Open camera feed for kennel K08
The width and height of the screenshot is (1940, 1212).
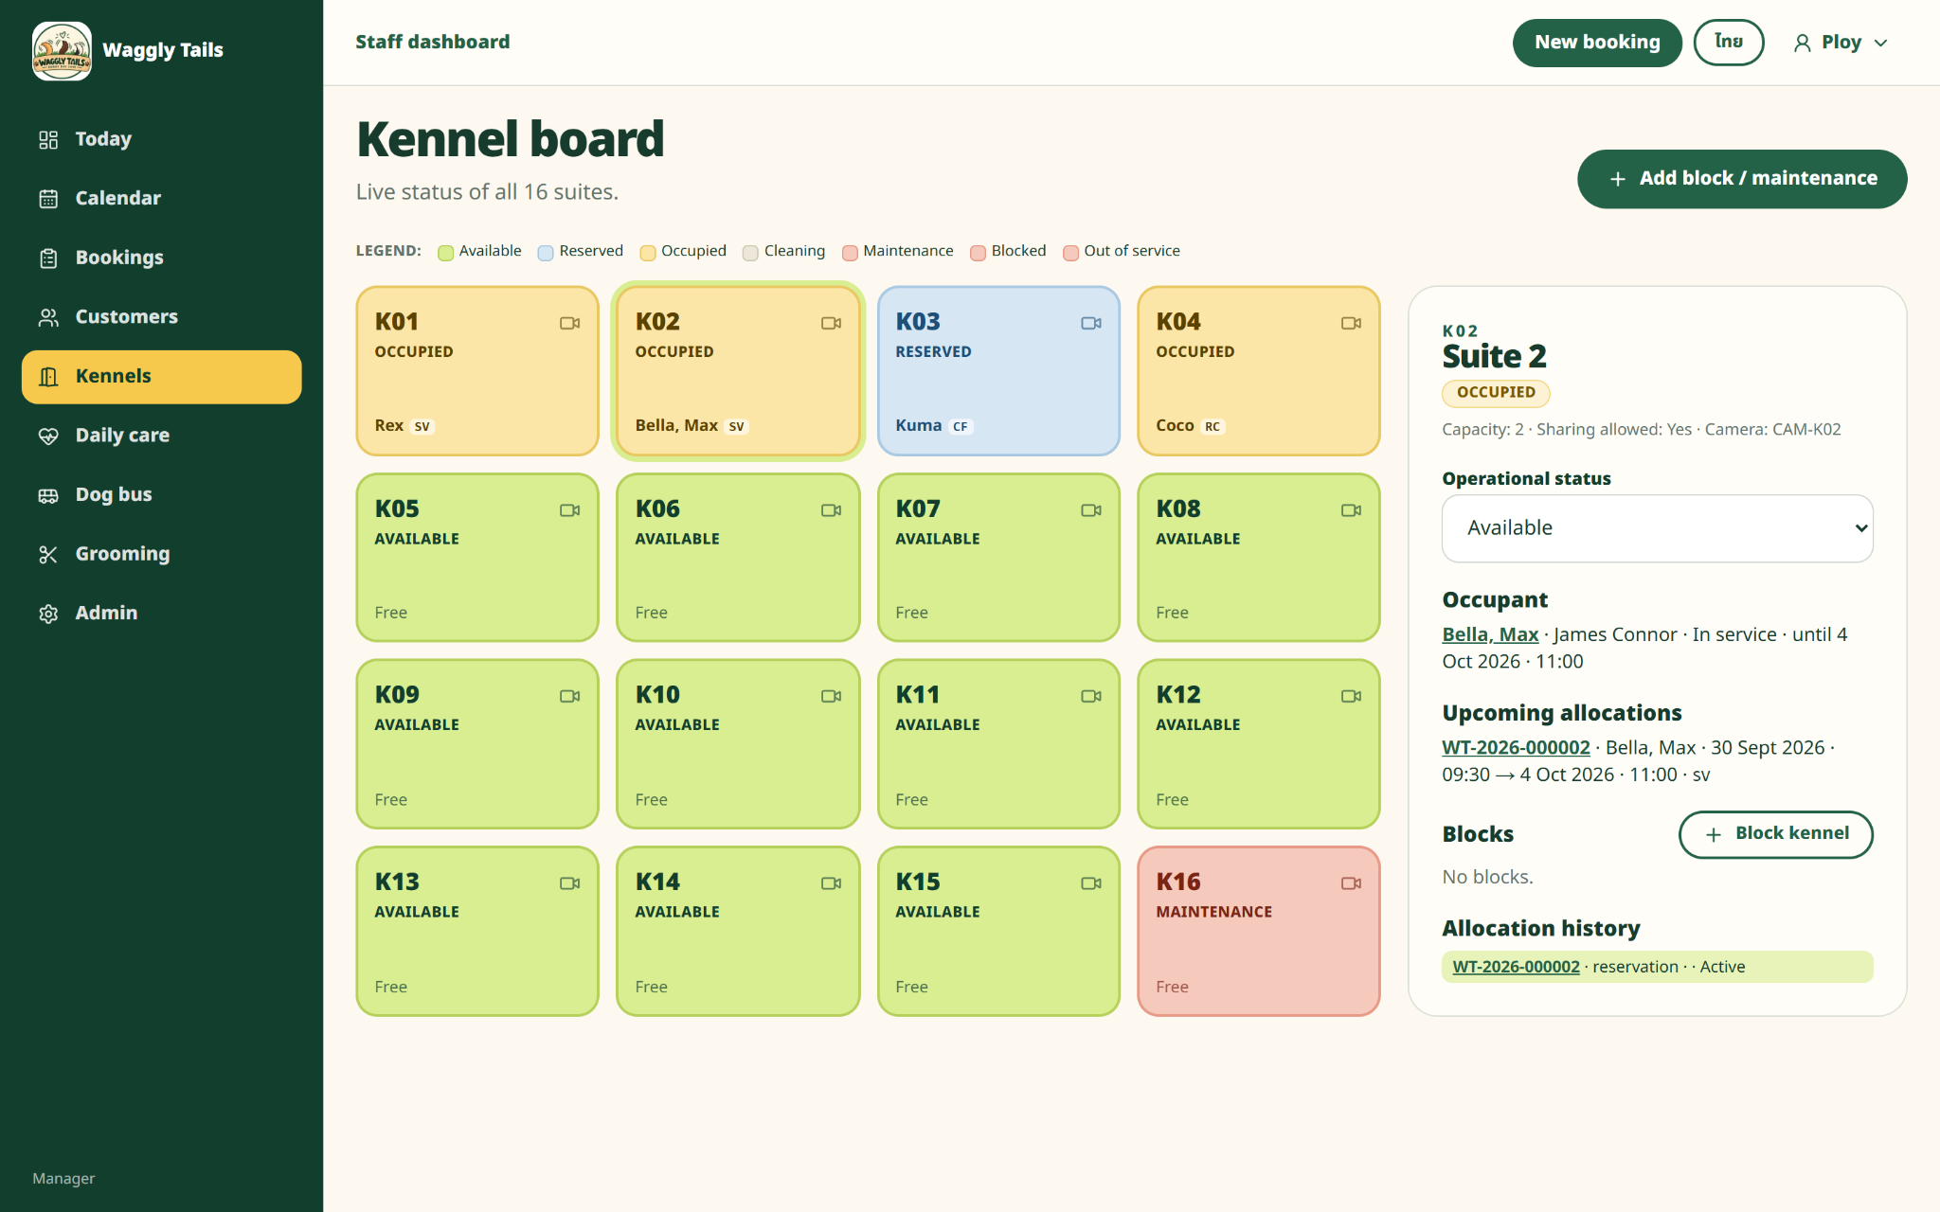coord(1352,510)
